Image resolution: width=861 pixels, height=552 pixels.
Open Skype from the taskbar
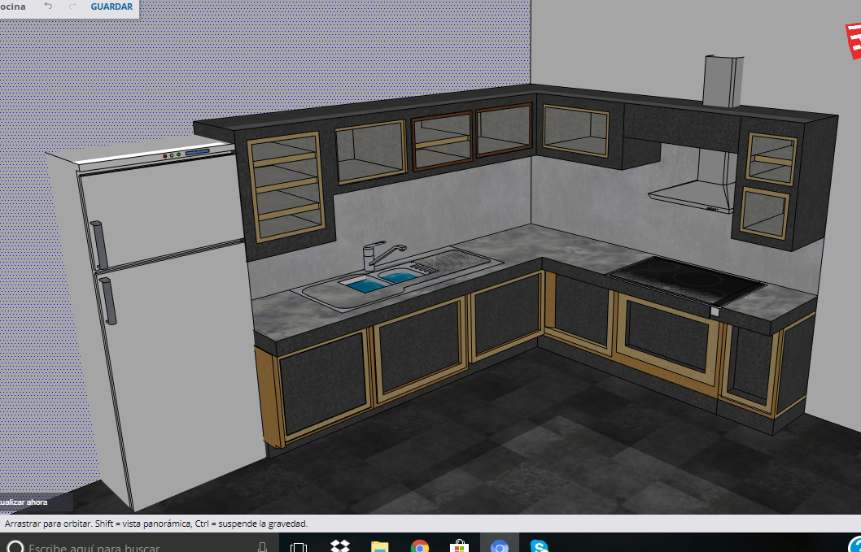540,546
